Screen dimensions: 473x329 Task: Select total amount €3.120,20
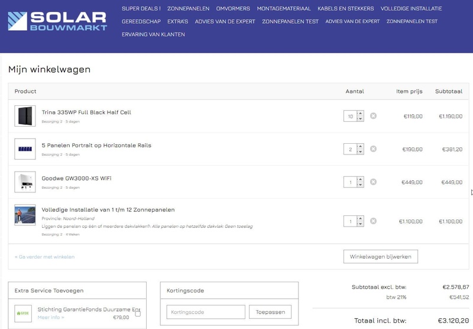[x=453, y=321]
